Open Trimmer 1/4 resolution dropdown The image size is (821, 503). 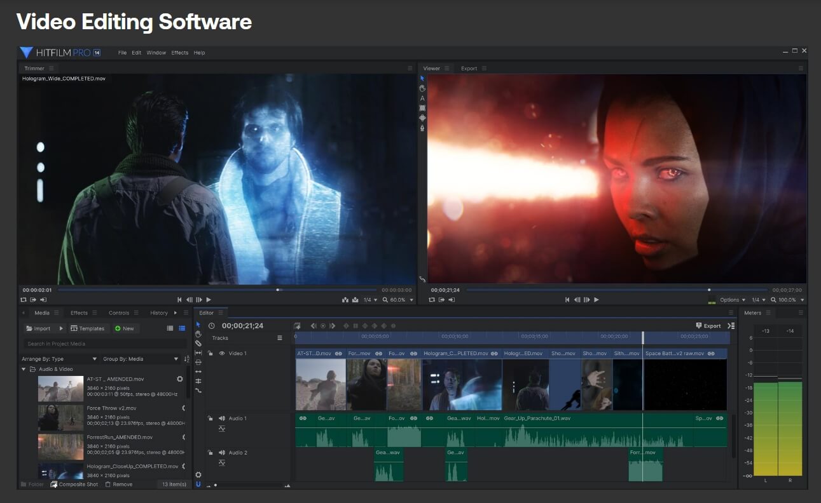(x=370, y=300)
